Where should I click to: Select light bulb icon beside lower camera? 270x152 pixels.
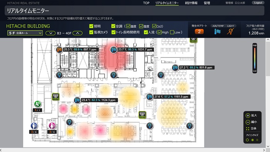point(150,126)
